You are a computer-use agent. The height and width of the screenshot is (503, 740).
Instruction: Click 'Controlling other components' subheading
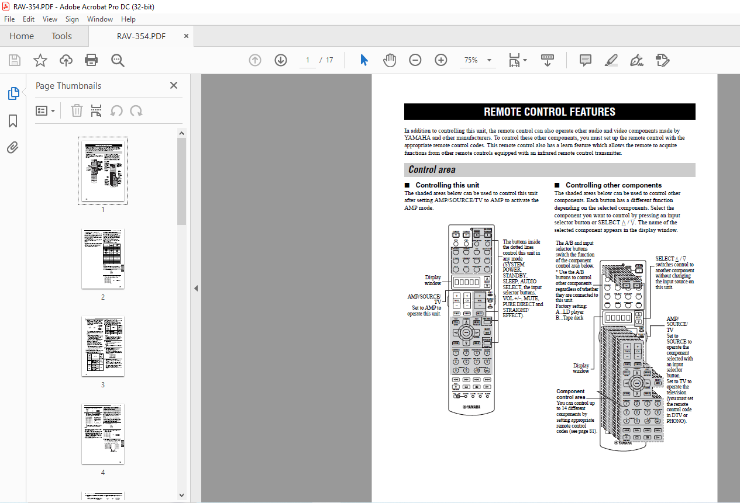tap(614, 185)
